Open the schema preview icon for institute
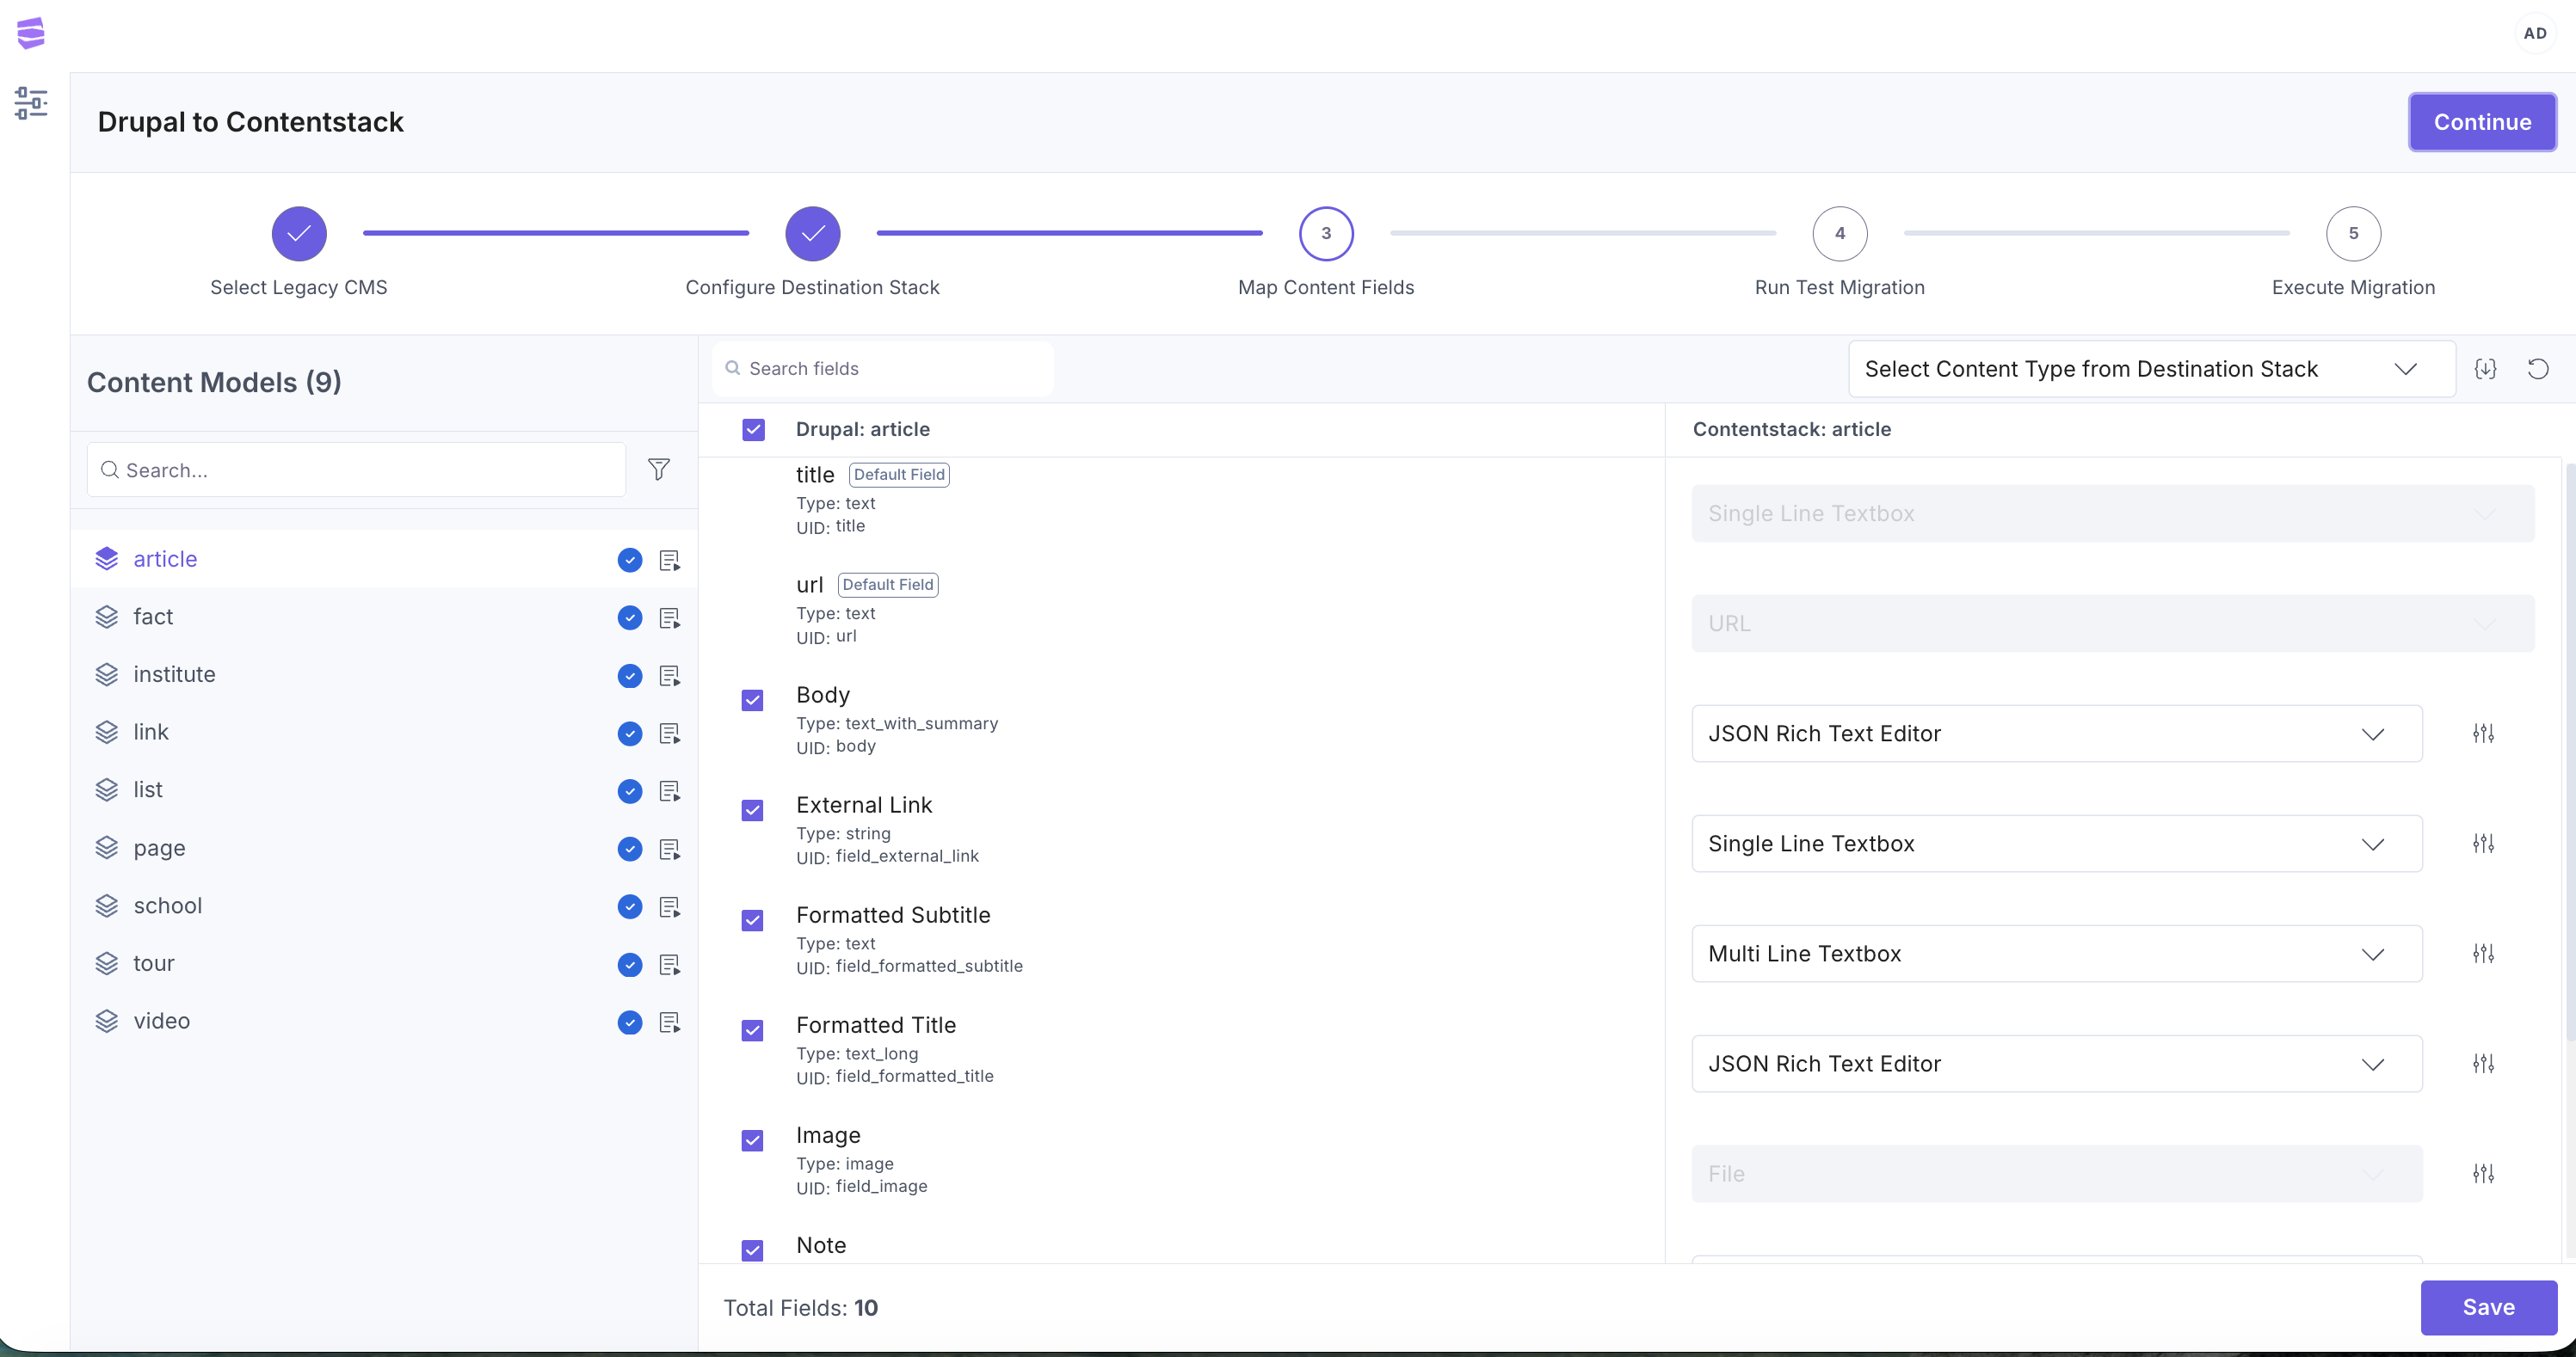 (670, 676)
